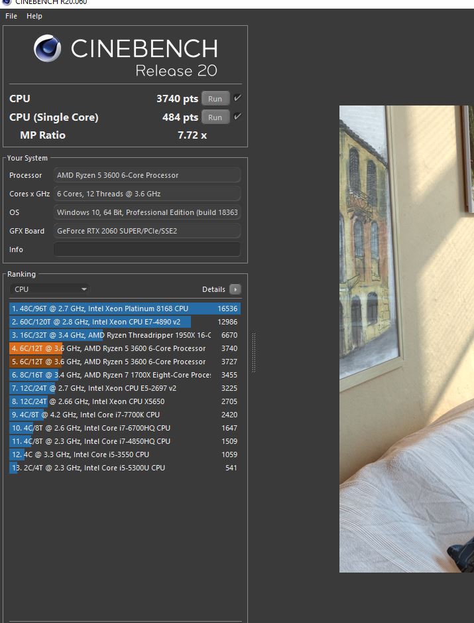Click the GFX Board GeForce field
The height and width of the screenshot is (623, 474).
147,231
